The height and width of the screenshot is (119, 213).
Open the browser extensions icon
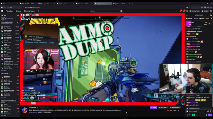coord(208,7)
